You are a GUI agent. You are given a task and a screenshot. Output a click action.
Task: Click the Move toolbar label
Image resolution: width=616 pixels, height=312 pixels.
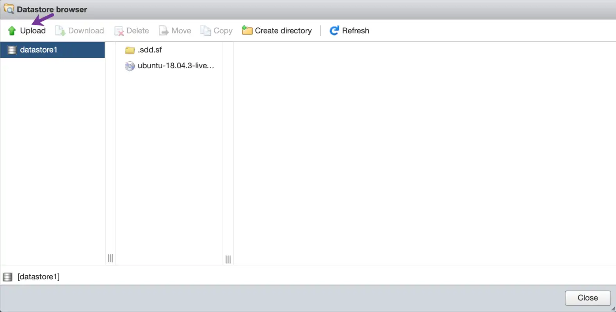click(x=181, y=30)
